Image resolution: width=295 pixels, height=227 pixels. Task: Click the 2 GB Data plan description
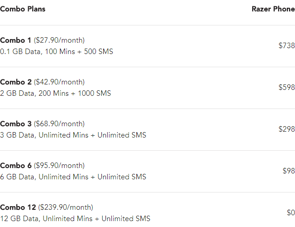click(x=55, y=94)
